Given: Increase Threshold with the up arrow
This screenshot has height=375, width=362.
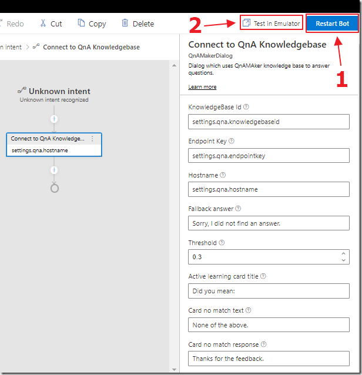Looking at the screenshot, I should (x=343, y=254).
